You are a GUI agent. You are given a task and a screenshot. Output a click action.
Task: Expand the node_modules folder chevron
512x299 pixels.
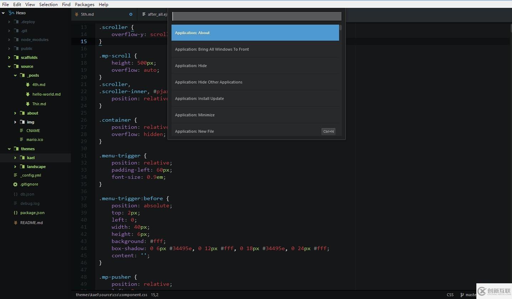pyautogui.click(x=9, y=40)
